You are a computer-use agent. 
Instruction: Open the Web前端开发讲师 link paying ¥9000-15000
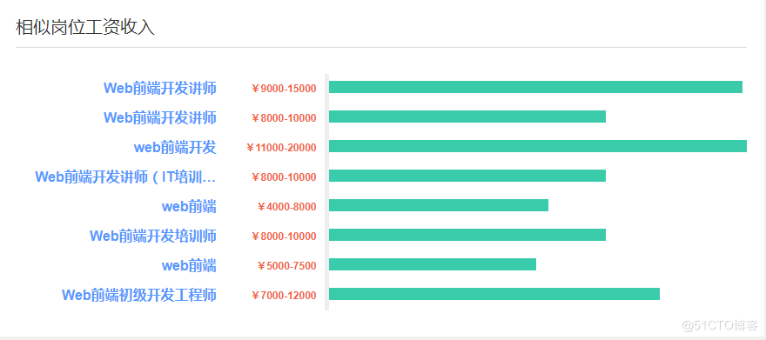160,89
